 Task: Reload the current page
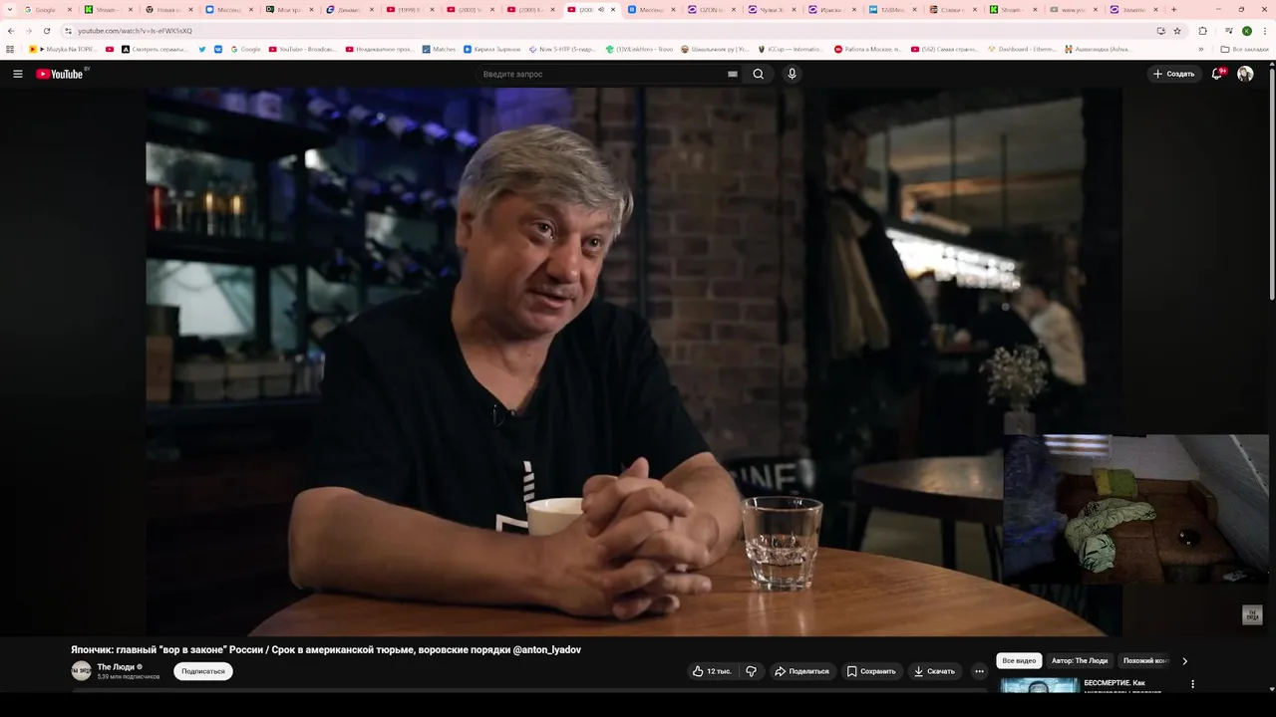(47, 31)
